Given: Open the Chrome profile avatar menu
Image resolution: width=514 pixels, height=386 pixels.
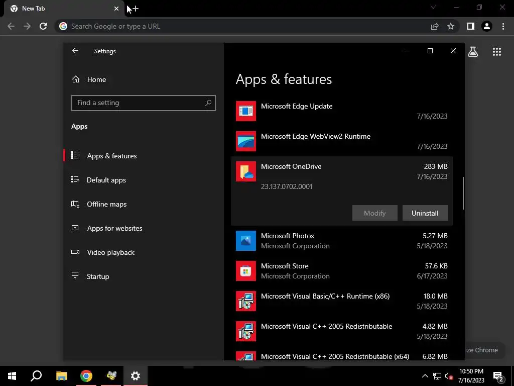Looking at the screenshot, I should (487, 26).
